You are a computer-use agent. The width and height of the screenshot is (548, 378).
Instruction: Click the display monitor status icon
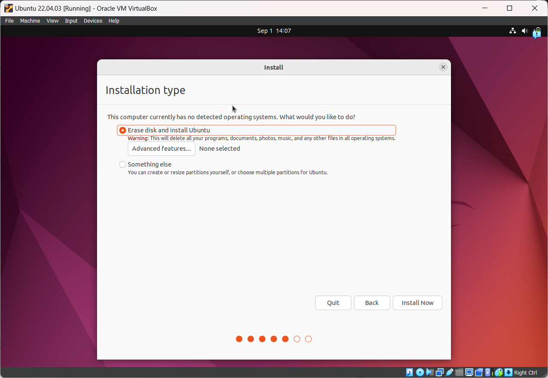(469, 372)
